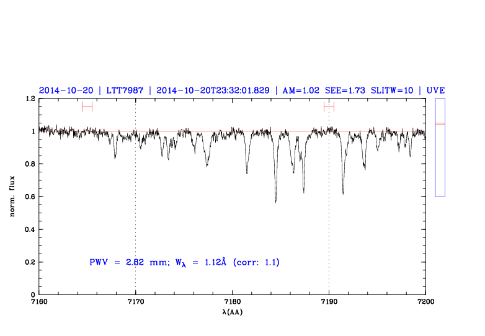
Task: Click the red range marker near 7190
Action: click(329, 107)
